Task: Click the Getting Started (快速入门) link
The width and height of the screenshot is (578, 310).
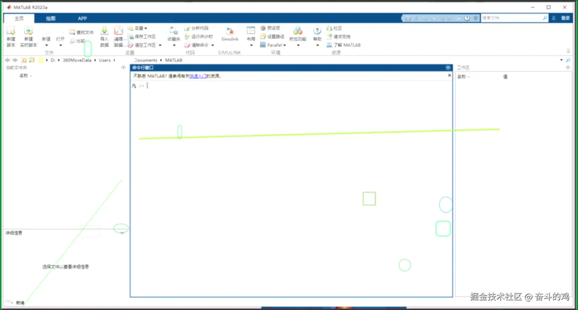Action: (198, 76)
